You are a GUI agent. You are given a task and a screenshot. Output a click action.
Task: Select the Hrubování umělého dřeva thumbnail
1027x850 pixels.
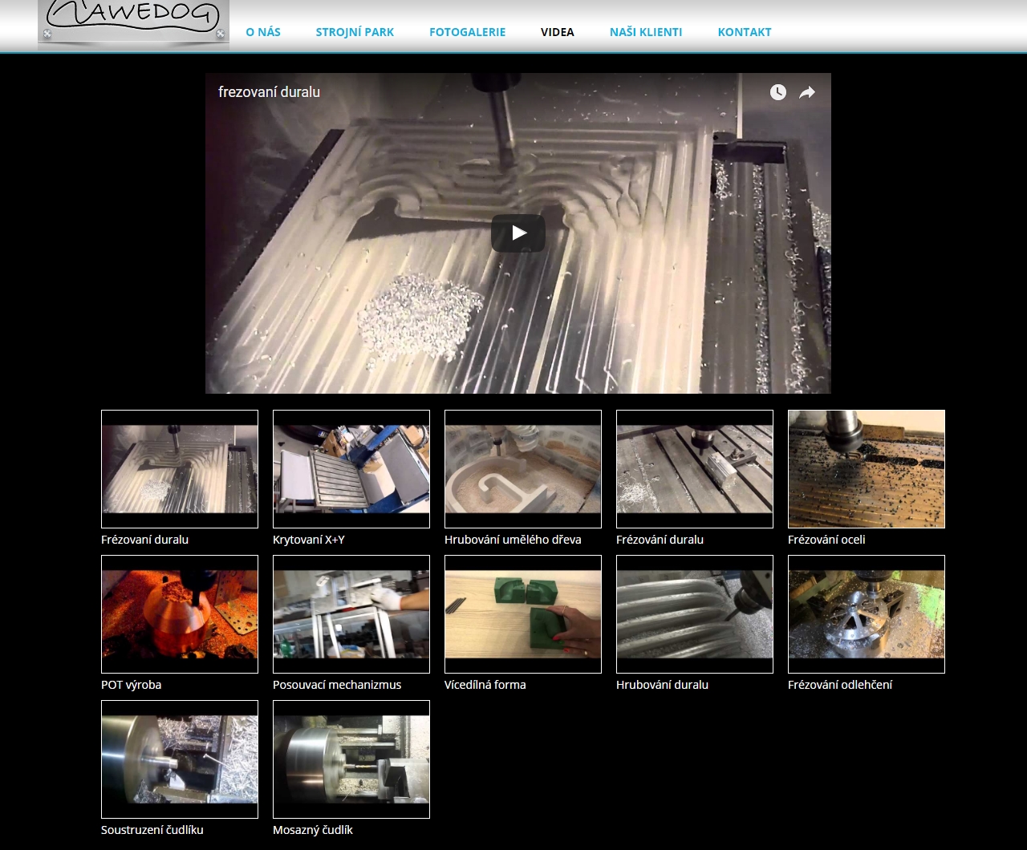(523, 469)
